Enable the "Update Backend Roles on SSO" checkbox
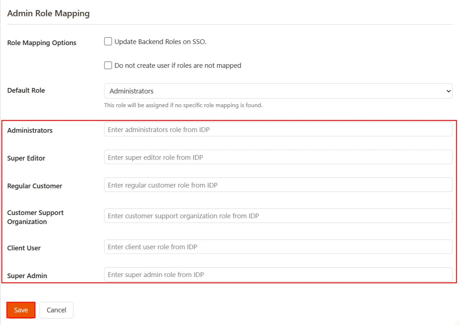The height and width of the screenshot is (325, 459). point(108,41)
